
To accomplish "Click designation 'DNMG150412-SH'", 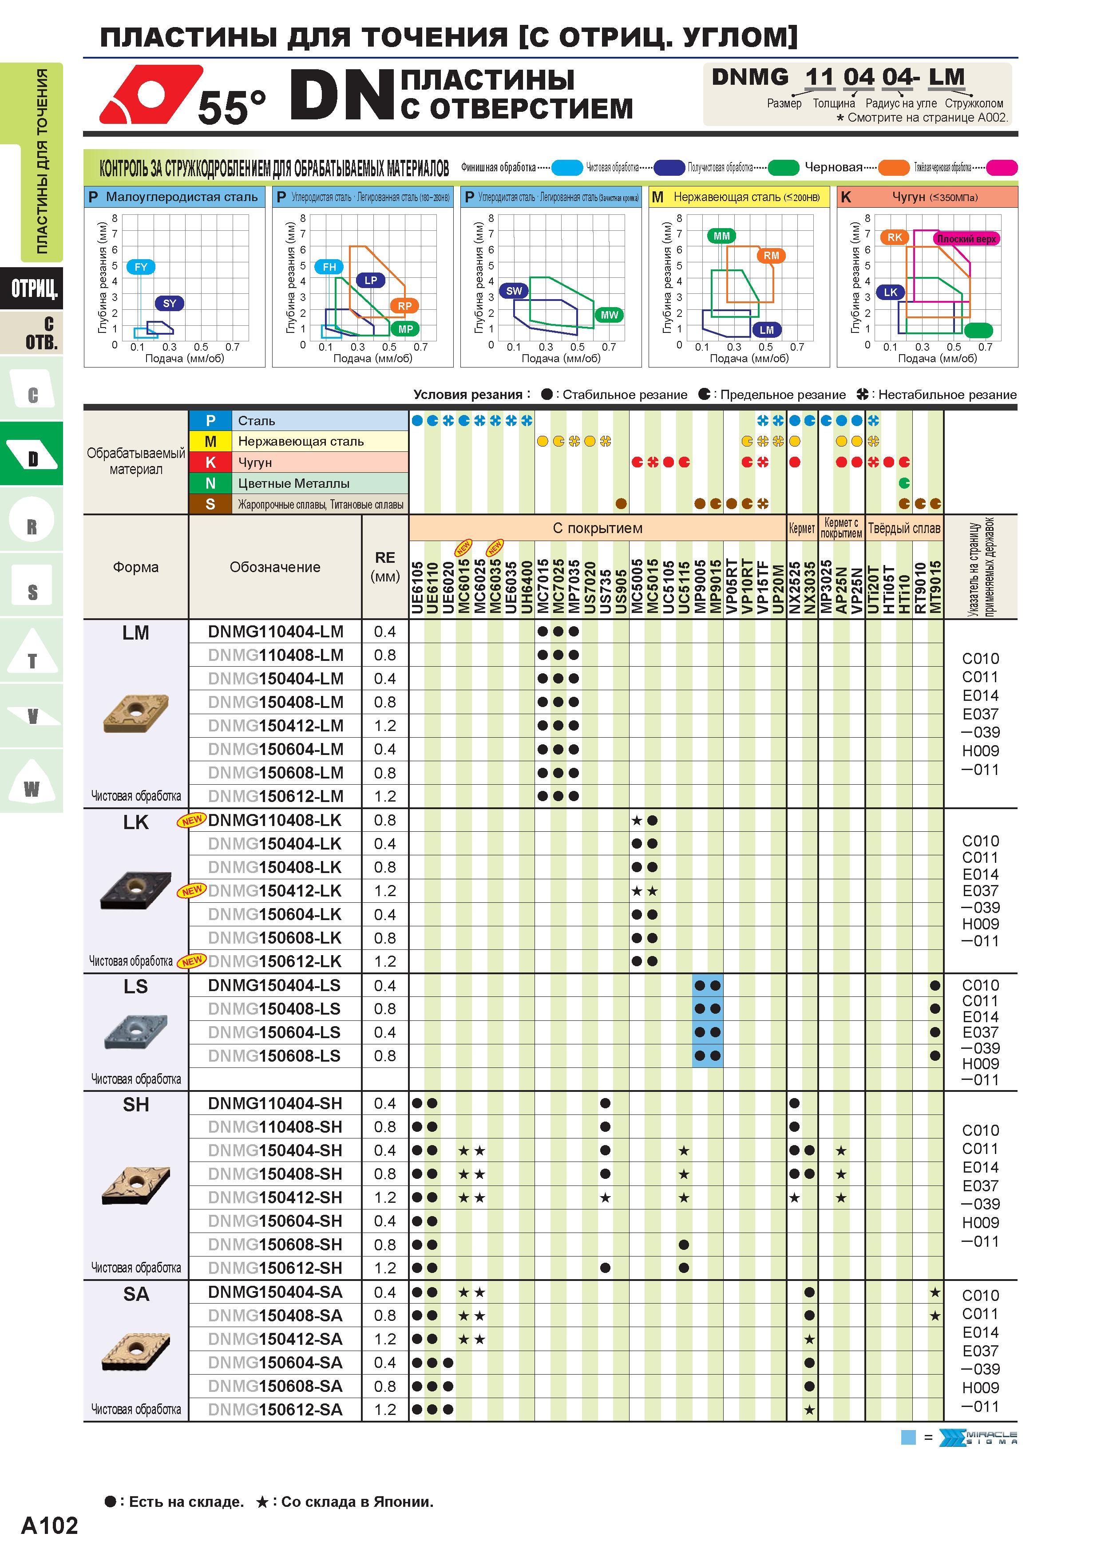I will [x=275, y=1197].
